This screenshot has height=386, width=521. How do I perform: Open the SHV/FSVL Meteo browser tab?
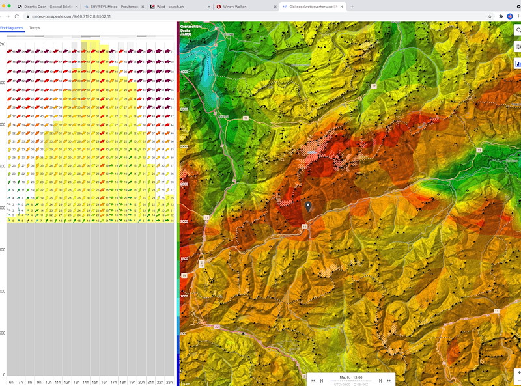pyautogui.click(x=113, y=7)
